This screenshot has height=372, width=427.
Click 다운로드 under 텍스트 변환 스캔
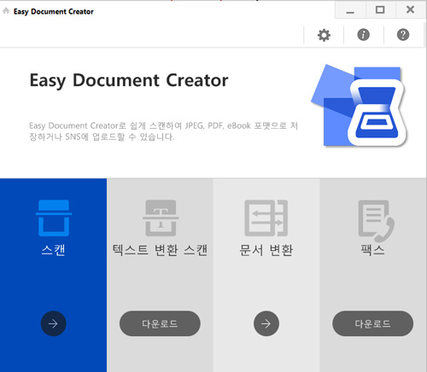160,323
